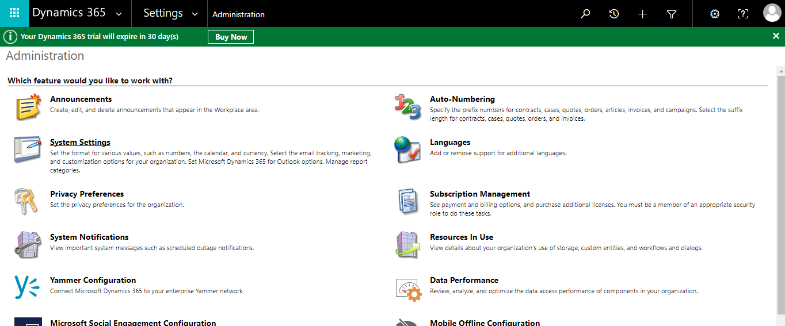The image size is (785, 326).
Task: Click the search magnifier icon
Action: tap(585, 14)
